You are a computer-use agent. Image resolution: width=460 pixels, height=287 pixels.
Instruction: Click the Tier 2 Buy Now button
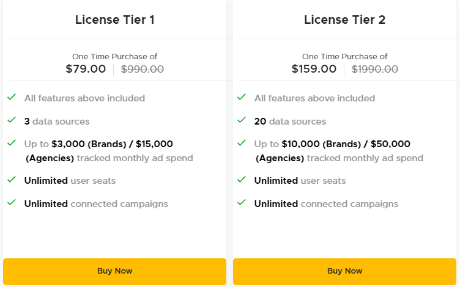point(344,271)
